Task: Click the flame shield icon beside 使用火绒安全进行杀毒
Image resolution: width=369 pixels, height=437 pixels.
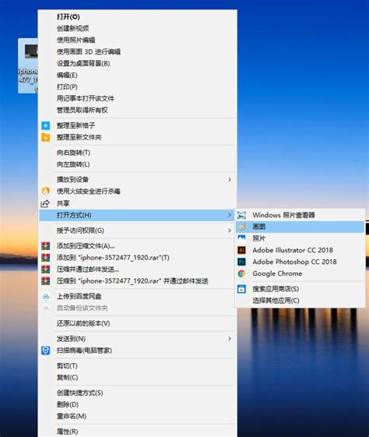Action: point(46,191)
